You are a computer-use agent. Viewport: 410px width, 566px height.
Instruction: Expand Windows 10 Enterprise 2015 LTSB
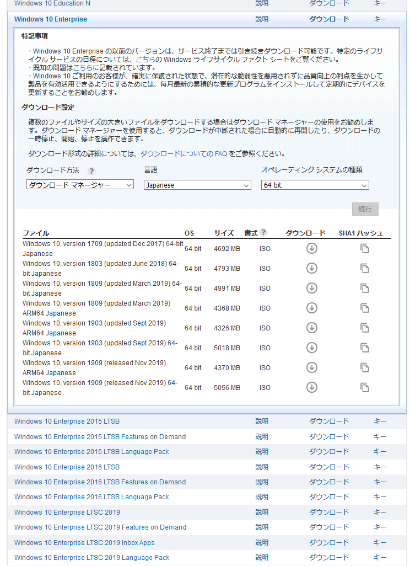pyautogui.click(x=67, y=421)
